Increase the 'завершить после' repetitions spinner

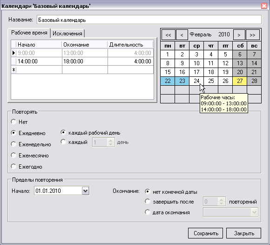pos(222,199)
